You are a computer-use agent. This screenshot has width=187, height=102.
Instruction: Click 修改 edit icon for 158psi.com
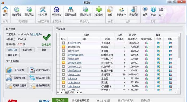point(159,47)
